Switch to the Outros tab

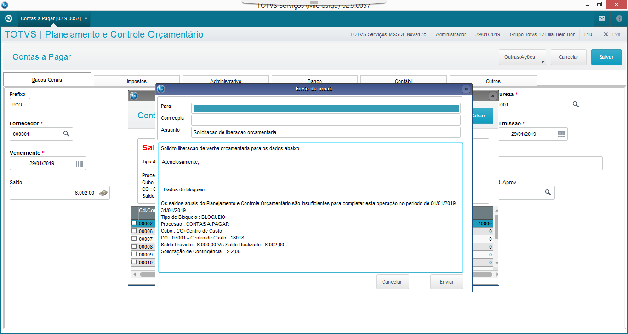click(493, 81)
